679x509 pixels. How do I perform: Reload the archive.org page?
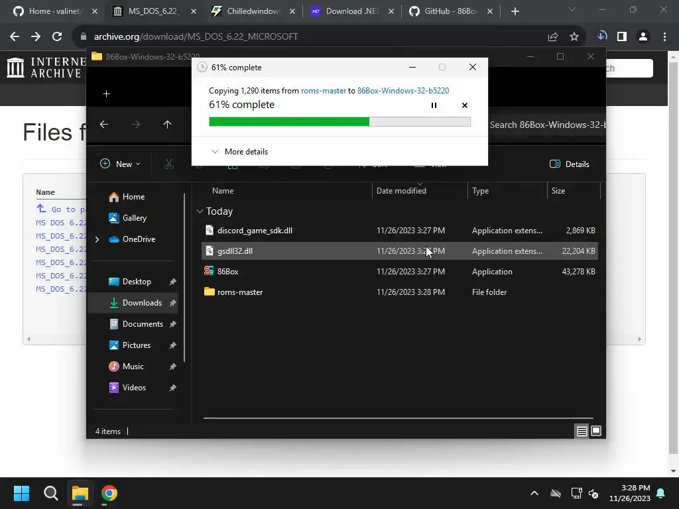pos(57,37)
